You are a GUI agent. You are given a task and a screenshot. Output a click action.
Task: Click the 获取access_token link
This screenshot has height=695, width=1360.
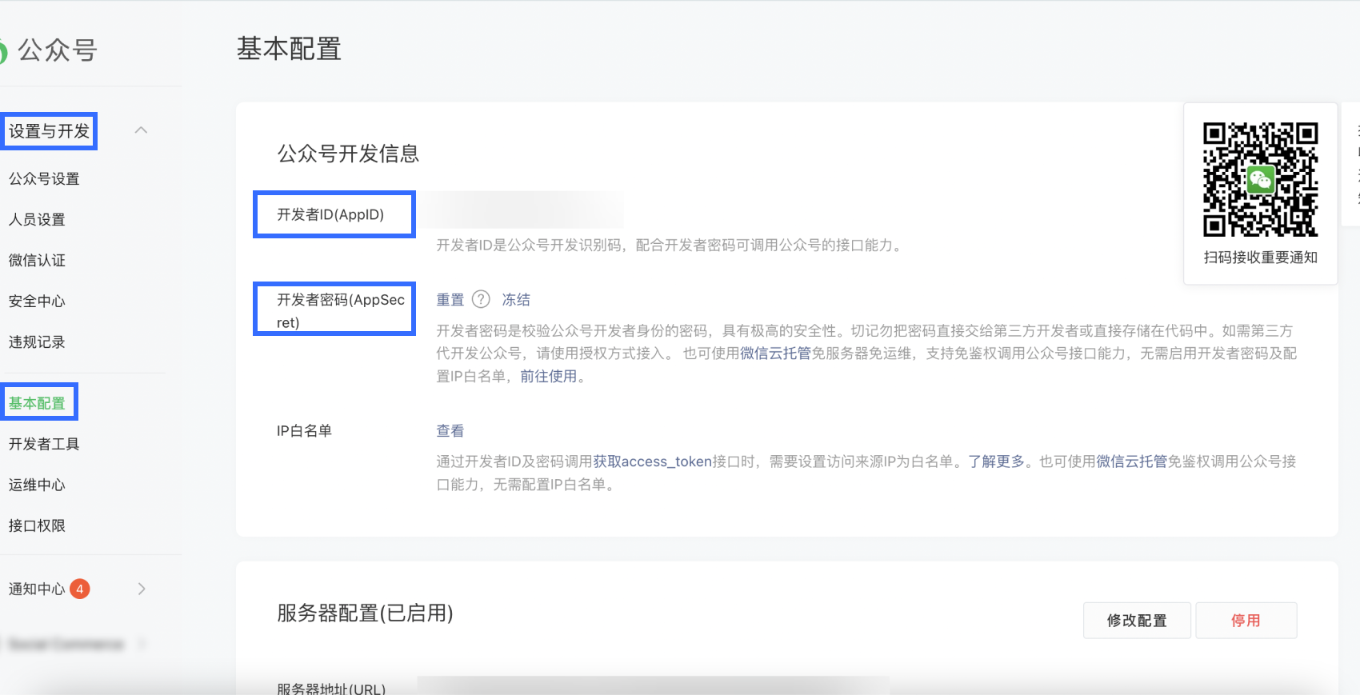[653, 461]
